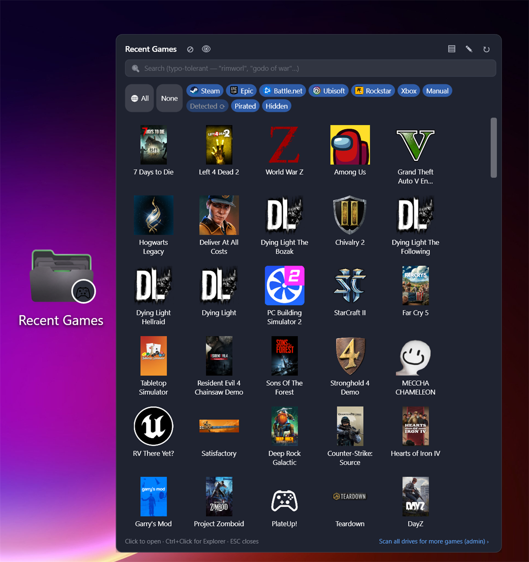The height and width of the screenshot is (562, 529).
Task: Click the eye icon in header
Action: (x=206, y=49)
